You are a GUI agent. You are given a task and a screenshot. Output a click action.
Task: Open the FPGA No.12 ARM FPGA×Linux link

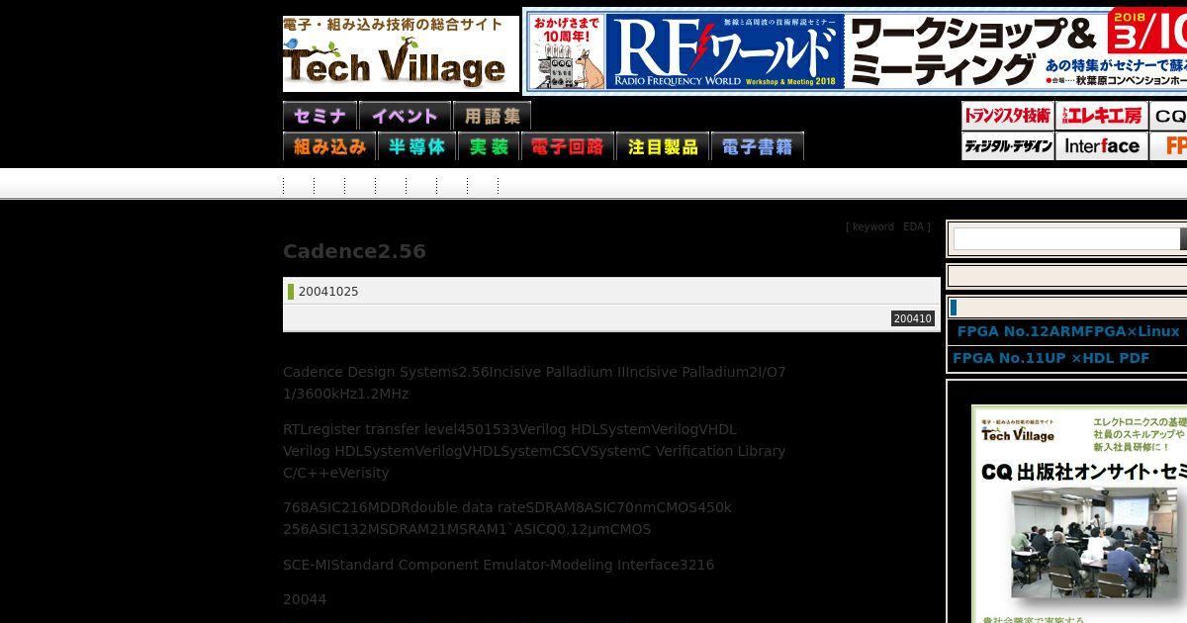point(1068,331)
